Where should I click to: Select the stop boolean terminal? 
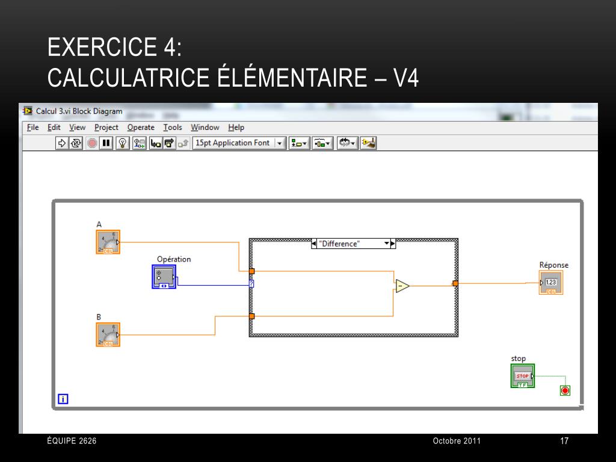(523, 376)
